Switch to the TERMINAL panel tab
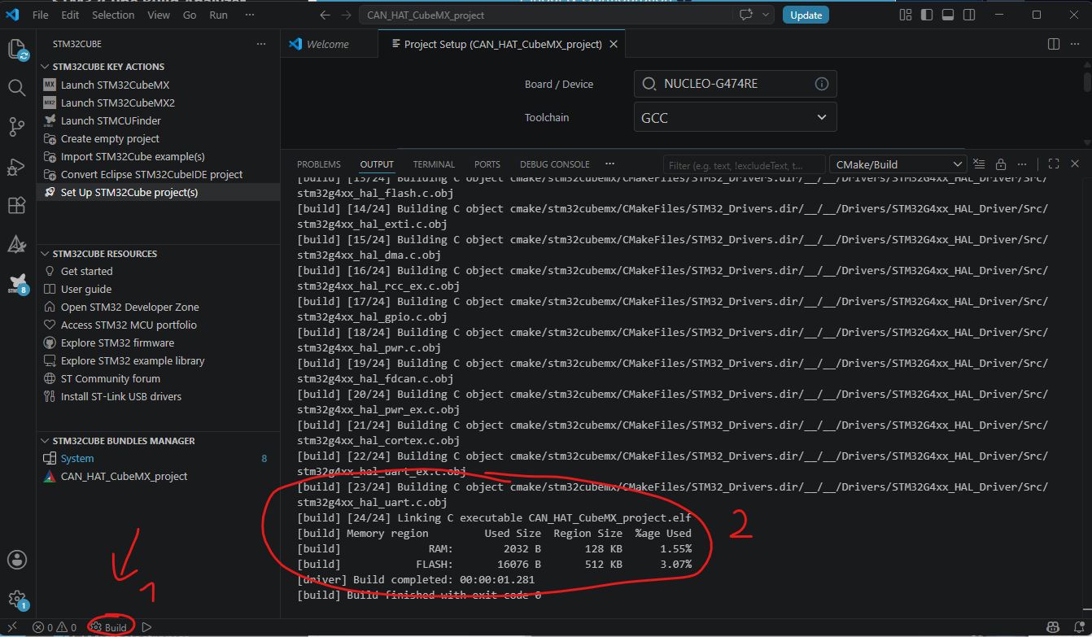The width and height of the screenshot is (1092, 637). (x=434, y=164)
